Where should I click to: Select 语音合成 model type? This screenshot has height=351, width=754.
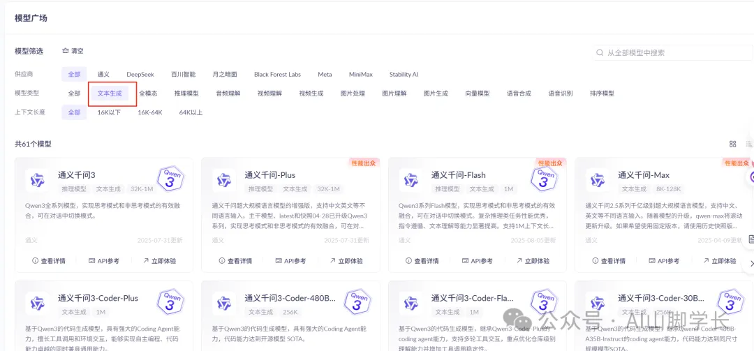[519, 94]
